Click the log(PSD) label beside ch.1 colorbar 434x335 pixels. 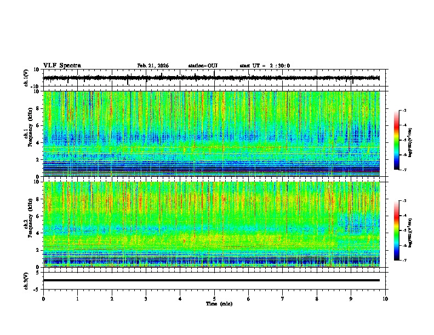[x=410, y=142]
